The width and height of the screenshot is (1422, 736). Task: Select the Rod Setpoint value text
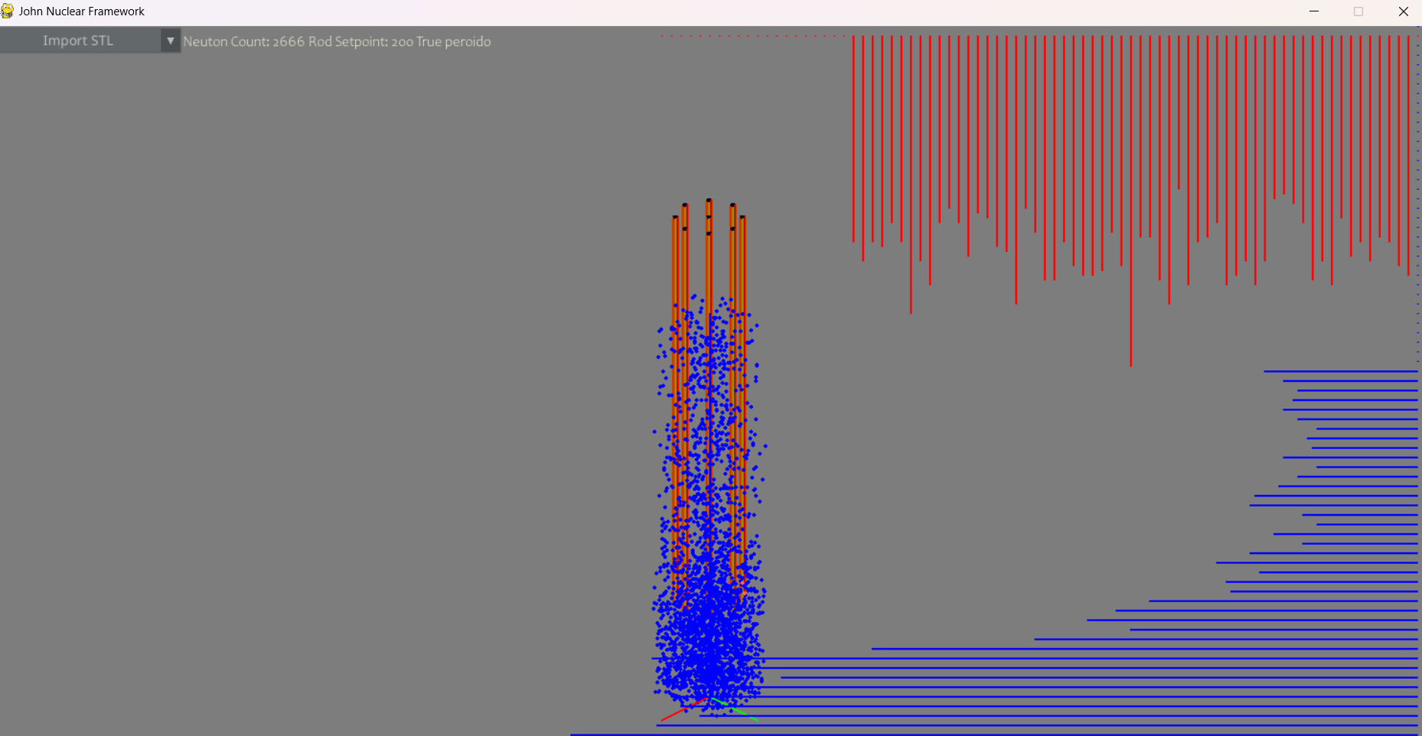(x=360, y=41)
